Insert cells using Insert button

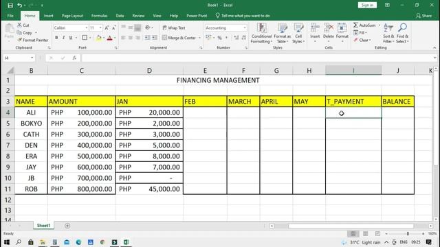pos(315,34)
